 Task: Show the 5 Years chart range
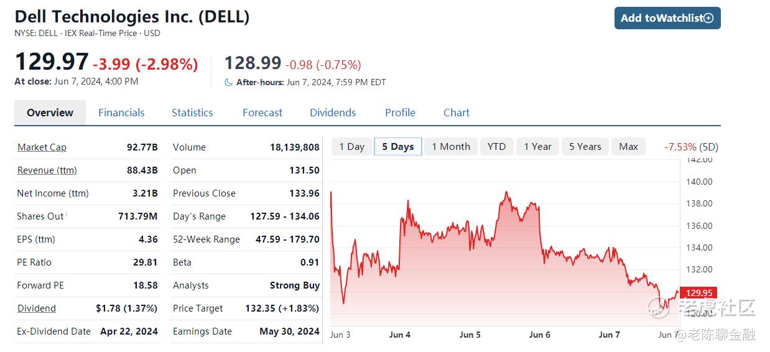tap(585, 147)
